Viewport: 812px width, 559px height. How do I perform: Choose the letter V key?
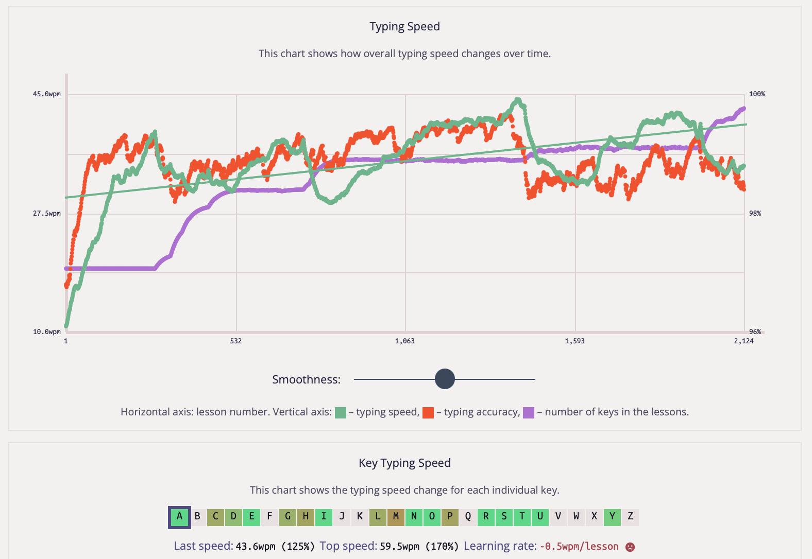point(558,517)
